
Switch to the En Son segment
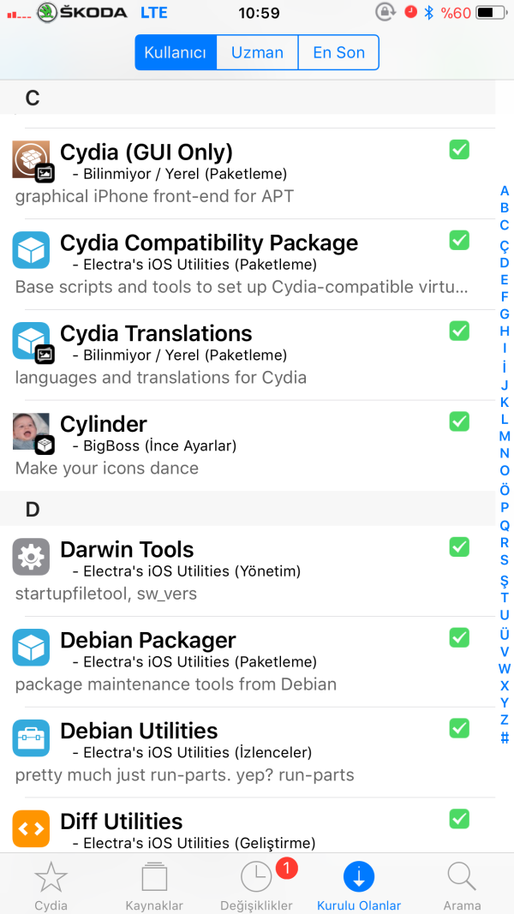[x=338, y=52]
